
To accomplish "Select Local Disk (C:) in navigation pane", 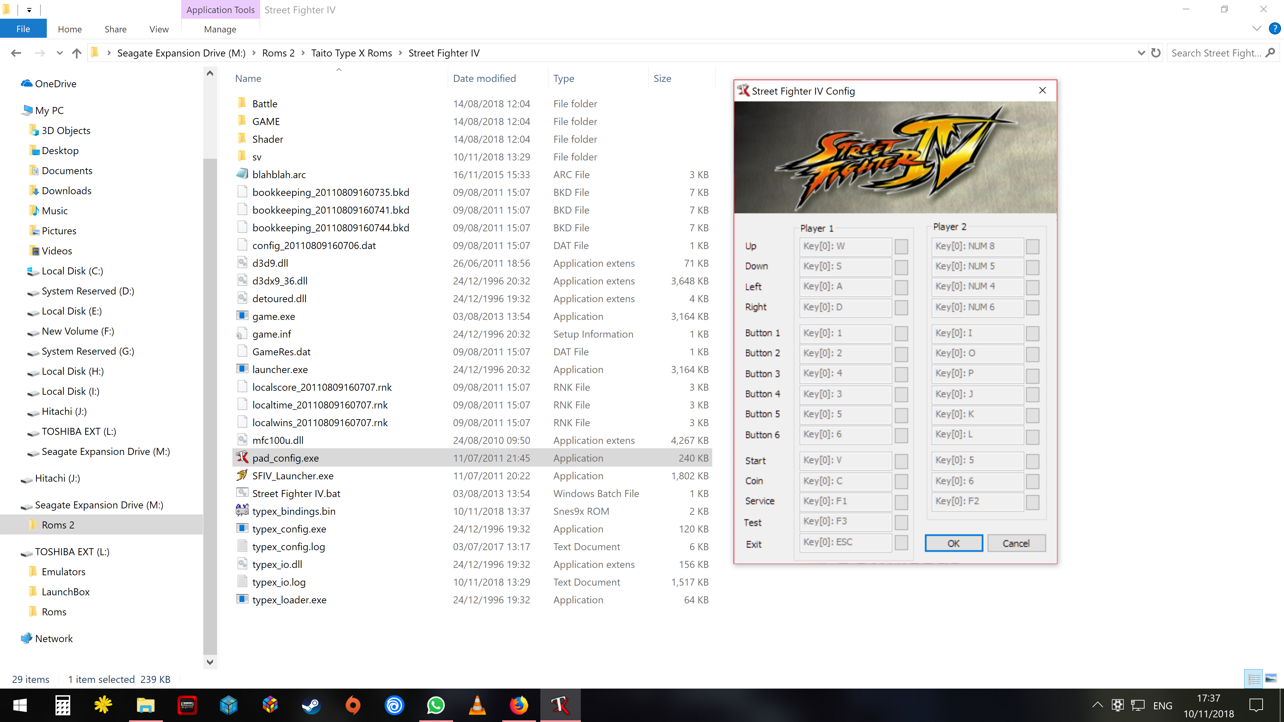I will (72, 270).
